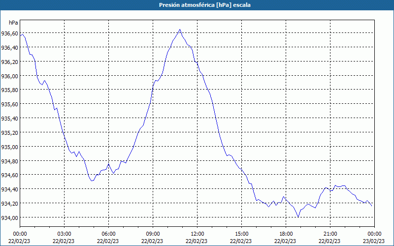This screenshot has height=246, width=394.
Task: Click the 18:00 time axis label
Action: (286, 234)
